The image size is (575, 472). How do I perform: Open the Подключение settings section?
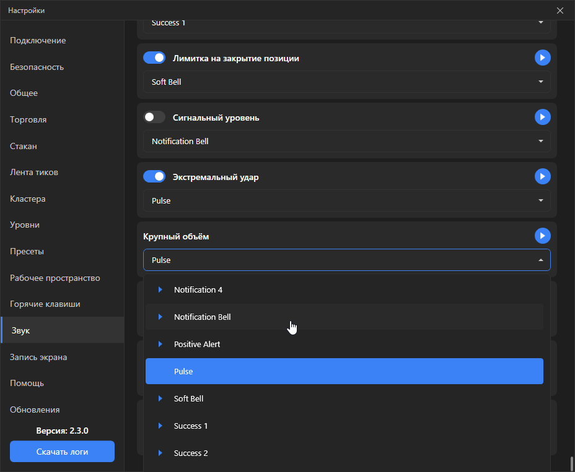63,40
